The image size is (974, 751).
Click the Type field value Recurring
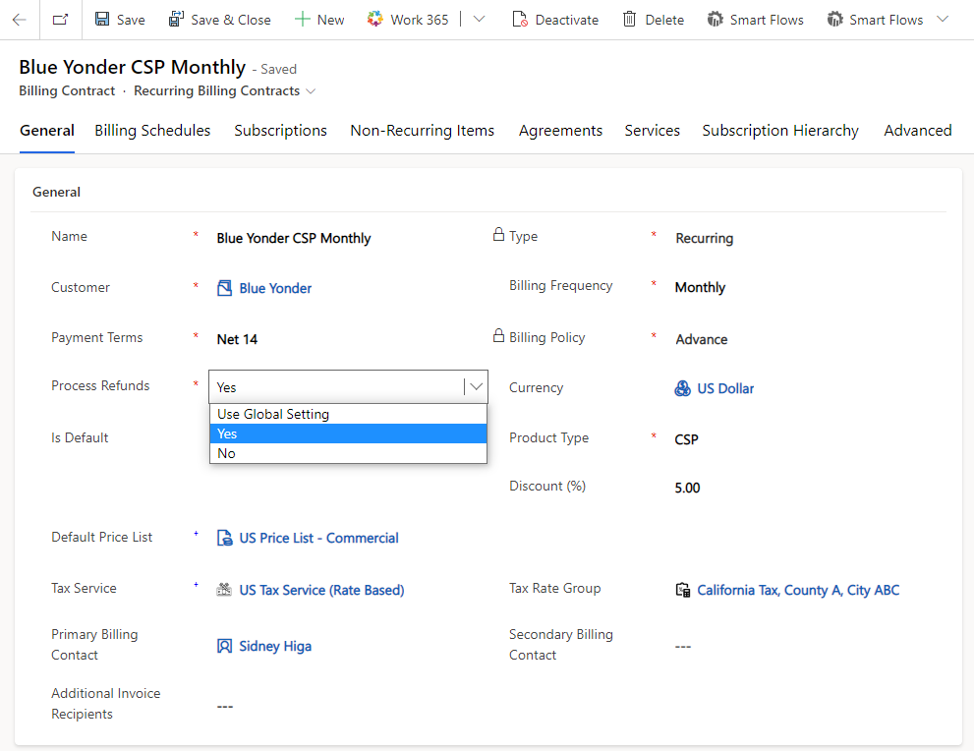pos(705,239)
